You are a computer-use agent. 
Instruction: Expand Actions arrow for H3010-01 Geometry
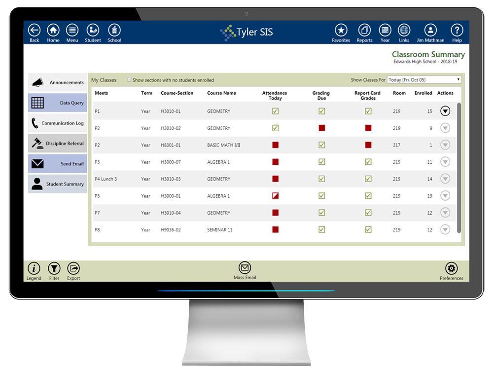point(445,111)
